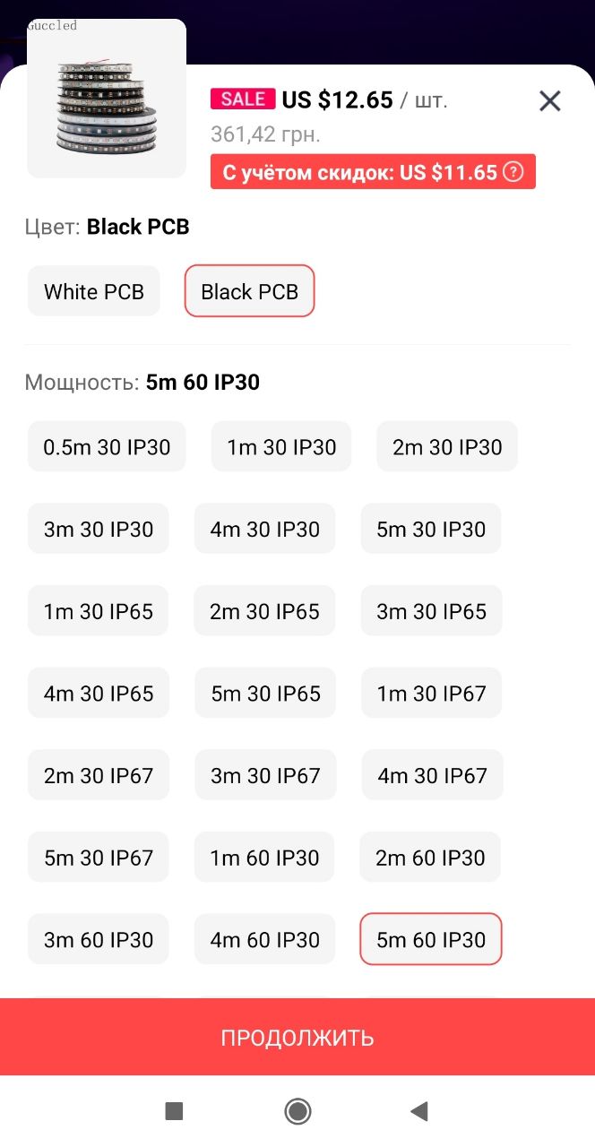Tap the discount info question mark icon
Viewport: 595px width, 1147px height.
click(513, 172)
